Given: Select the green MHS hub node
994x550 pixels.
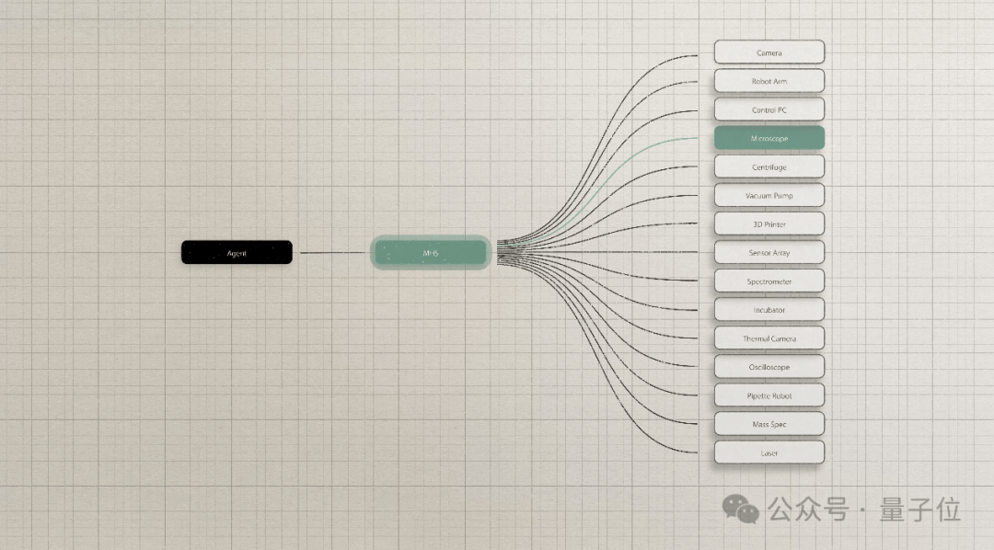Looking at the screenshot, I should (431, 253).
